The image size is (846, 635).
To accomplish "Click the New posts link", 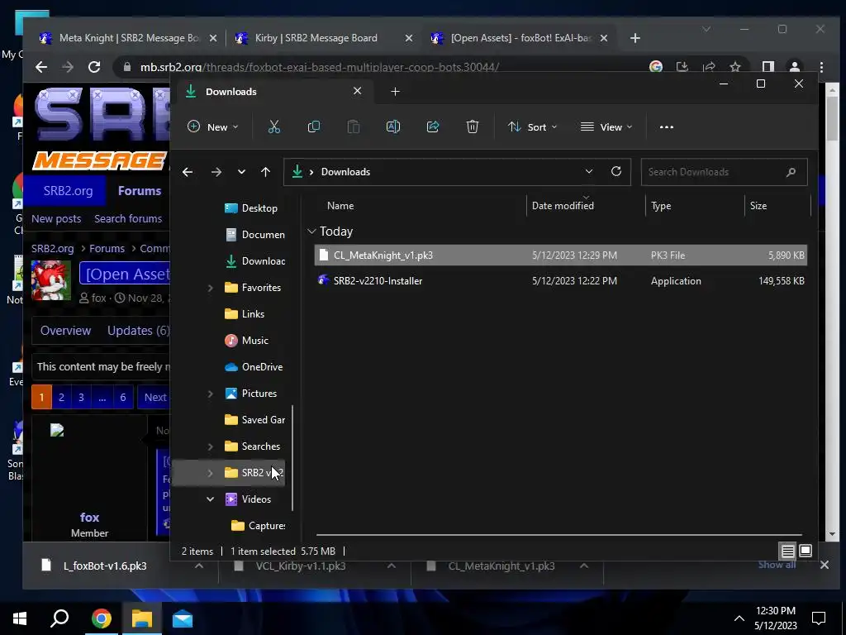I will click(56, 218).
